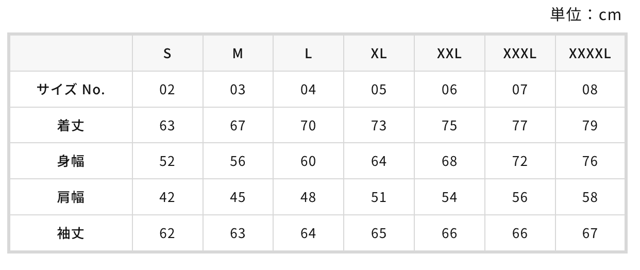
Task: Click the M size column header
Action: click(x=238, y=54)
